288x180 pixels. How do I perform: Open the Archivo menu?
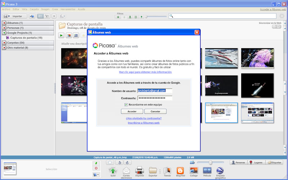(x=6, y=9)
